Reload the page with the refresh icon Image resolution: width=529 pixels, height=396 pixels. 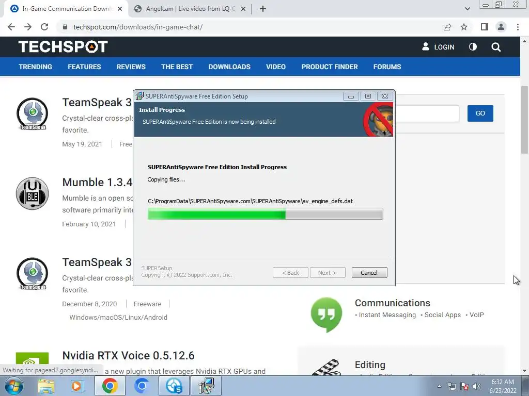[x=44, y=27]
